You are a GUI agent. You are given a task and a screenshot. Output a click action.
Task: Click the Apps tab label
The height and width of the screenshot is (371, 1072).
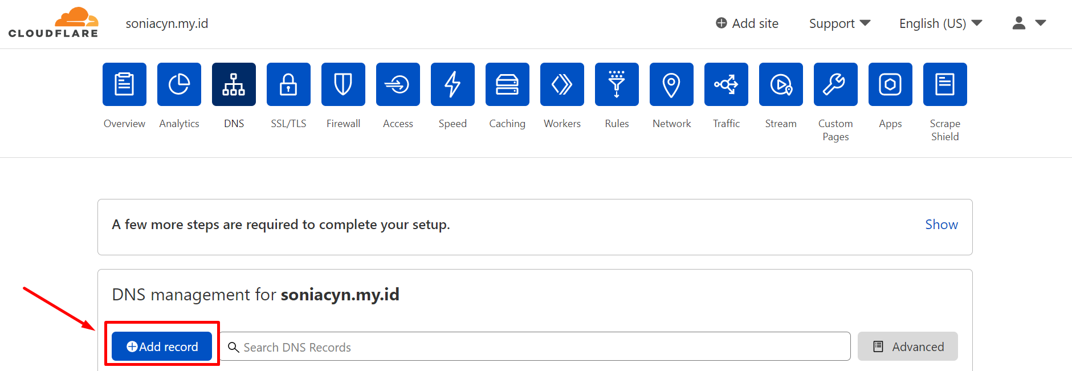[890, 124]
